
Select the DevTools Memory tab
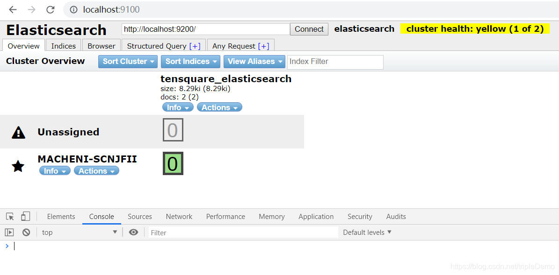[272, 216]
